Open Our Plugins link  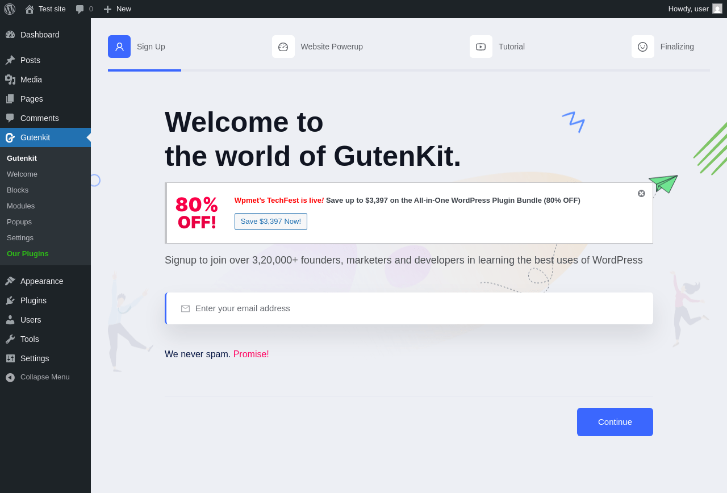28,254
